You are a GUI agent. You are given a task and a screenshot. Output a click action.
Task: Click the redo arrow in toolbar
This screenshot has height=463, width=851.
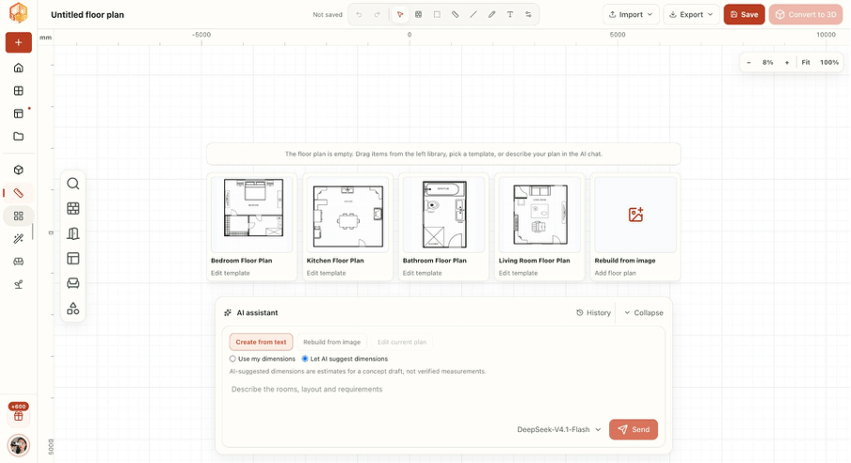[377, 15]
